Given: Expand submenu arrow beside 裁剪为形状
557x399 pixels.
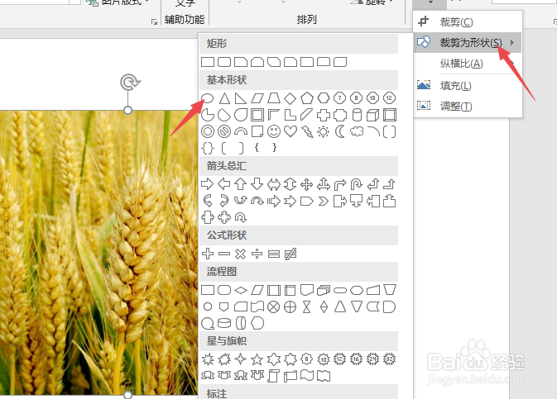Looking at the screenshot, I should point(512,43).
